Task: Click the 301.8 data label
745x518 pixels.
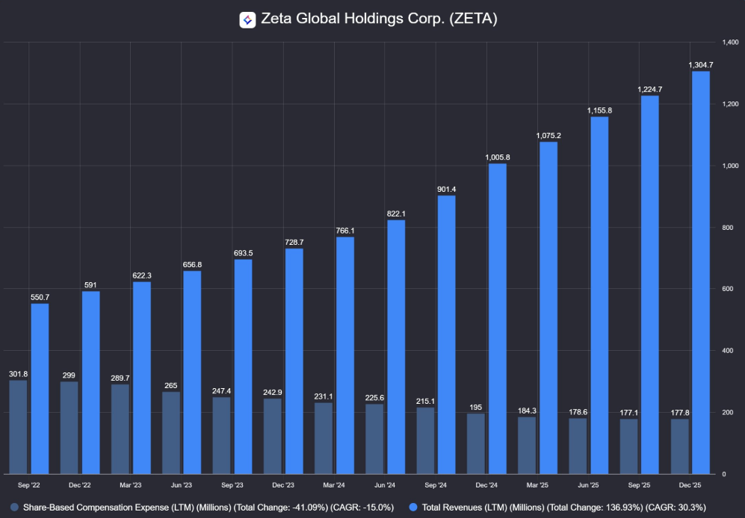Action: tap(18, 375)
